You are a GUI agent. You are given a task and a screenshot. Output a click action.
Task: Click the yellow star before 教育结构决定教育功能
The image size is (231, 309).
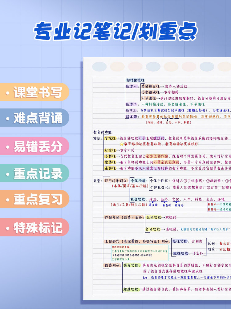pyautogui.click(x=122, y=144)
